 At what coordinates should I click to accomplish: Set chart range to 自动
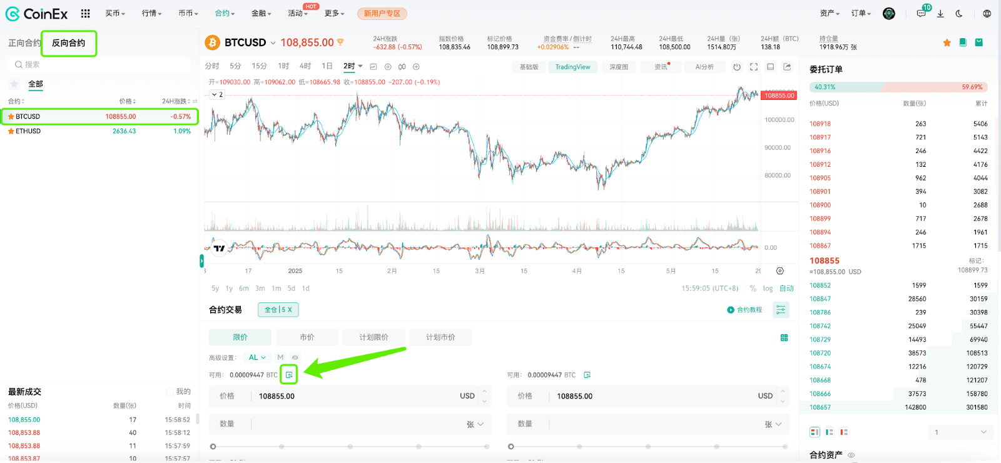(x=786, y=288)
